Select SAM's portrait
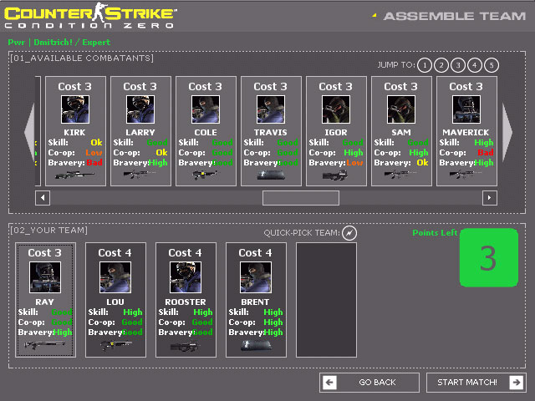This screenshot has height=401, width=535. pos(401,109)
